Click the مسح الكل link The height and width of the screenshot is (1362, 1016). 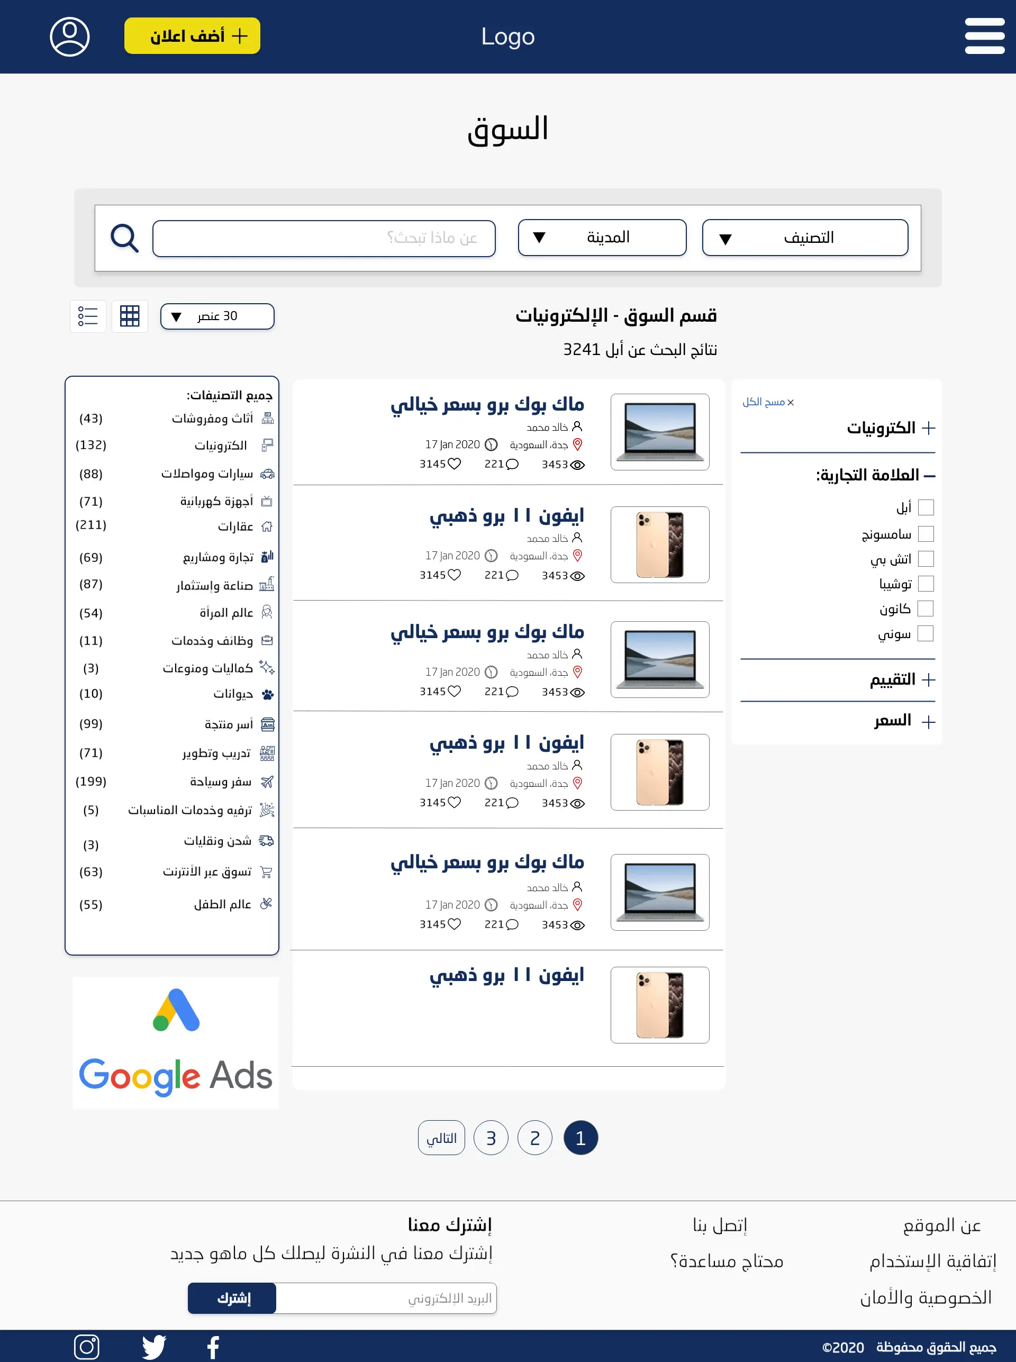tap(768, 402)
